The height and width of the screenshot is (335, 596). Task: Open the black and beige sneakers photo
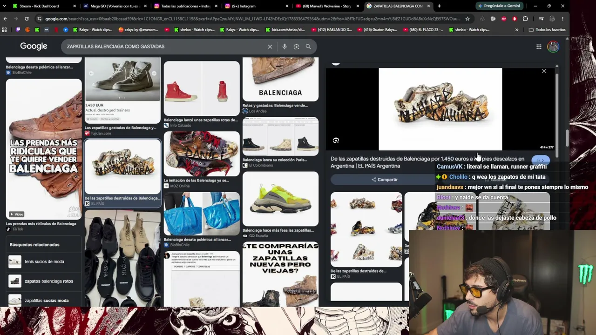click(x=122, y=258)
